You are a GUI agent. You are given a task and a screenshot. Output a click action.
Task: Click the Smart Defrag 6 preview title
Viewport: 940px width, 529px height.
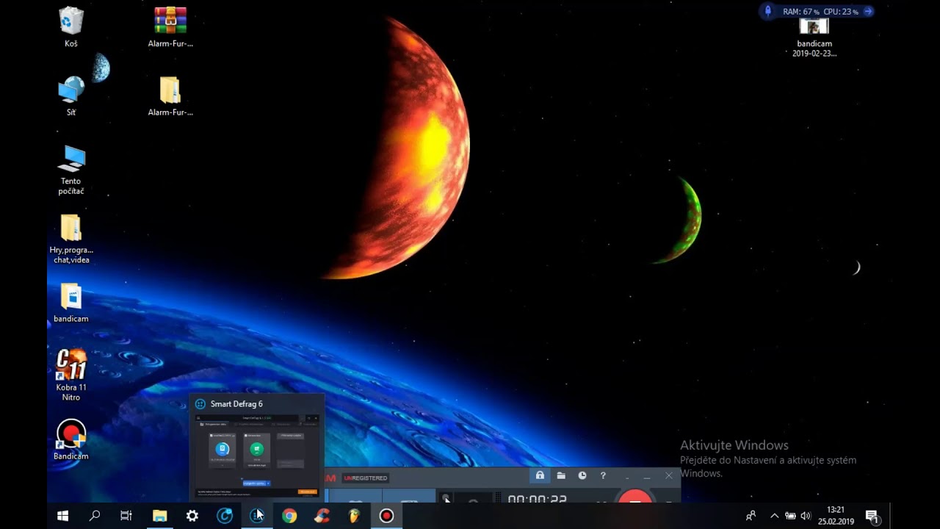click(236, 404)
